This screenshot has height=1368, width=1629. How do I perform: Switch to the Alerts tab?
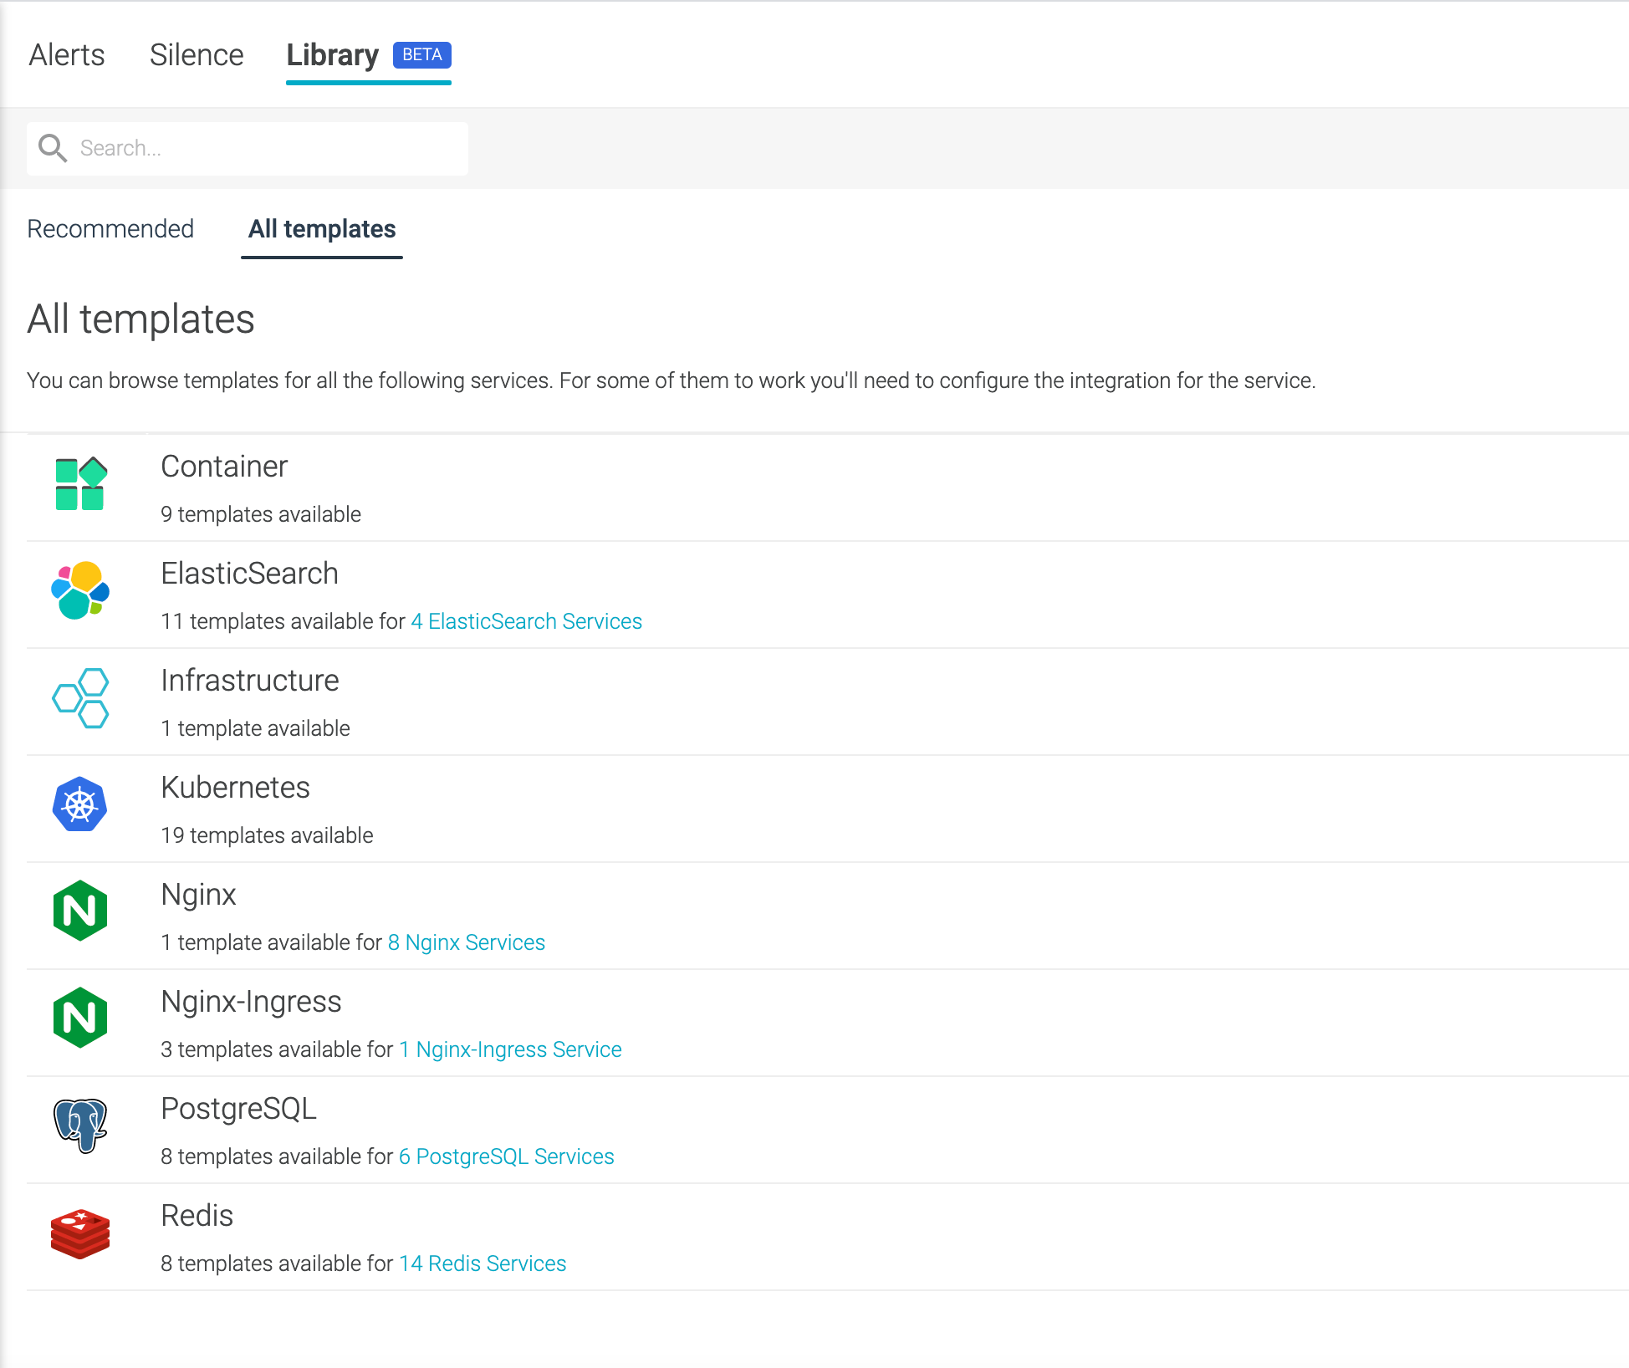67,55
